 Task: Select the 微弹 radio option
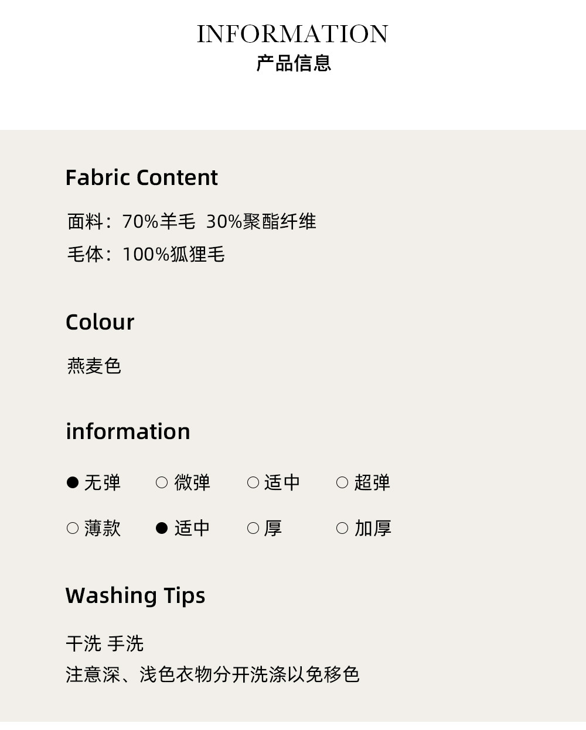[x=162, y=482]
